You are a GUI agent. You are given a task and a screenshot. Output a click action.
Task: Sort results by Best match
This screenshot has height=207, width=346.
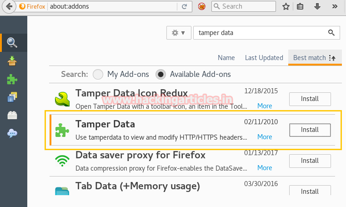[314, 58]
